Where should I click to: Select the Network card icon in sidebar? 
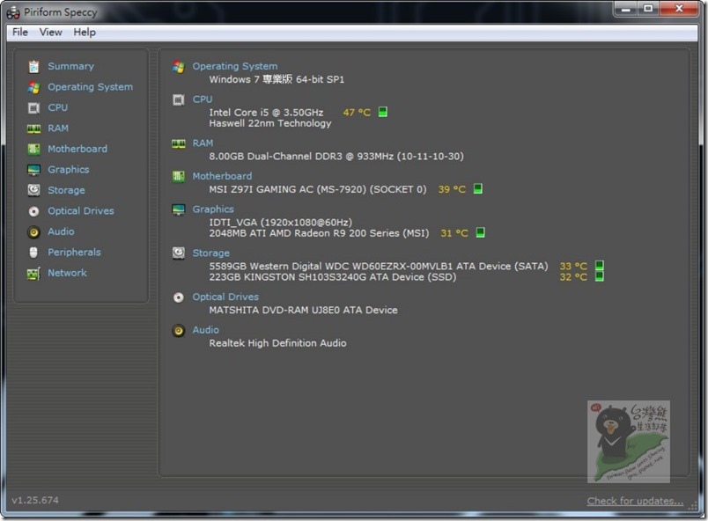[x=33, y=274]
